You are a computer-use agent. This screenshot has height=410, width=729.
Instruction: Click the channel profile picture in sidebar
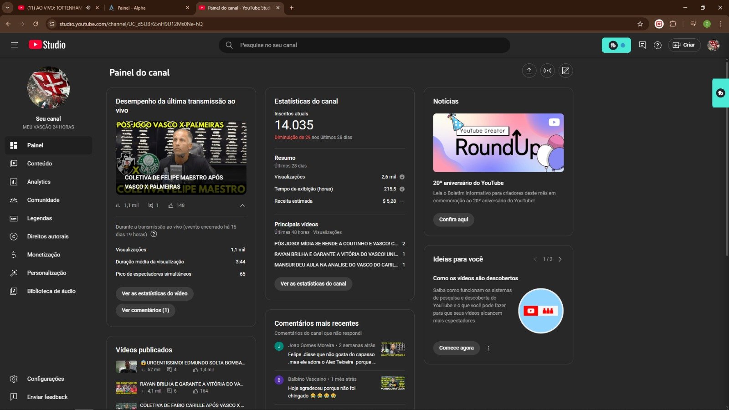[x=48, y=88]
